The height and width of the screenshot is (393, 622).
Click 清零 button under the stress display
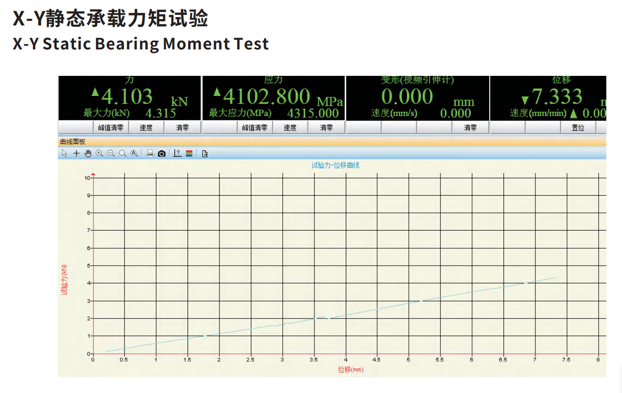[x=326, y=128]
